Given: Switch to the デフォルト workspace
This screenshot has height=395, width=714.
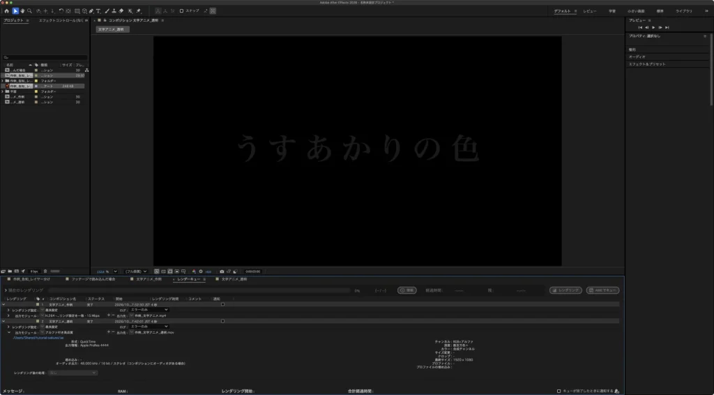Looking at the screenshot, I should point(563,11).
